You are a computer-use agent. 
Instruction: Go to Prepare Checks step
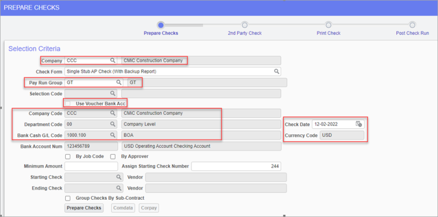click(161, 26)
